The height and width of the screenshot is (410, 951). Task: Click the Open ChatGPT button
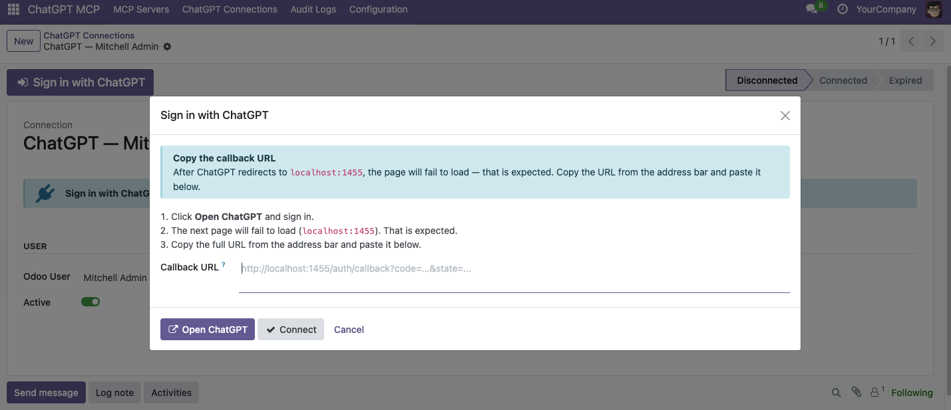pyautogui.click(x=208, y=330)
